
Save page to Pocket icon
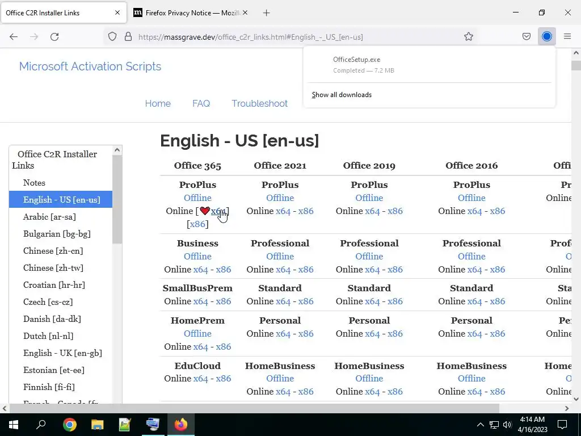(527, 37)
